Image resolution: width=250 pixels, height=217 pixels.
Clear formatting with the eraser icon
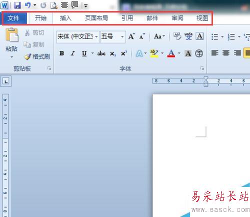(x=177, y=36)
